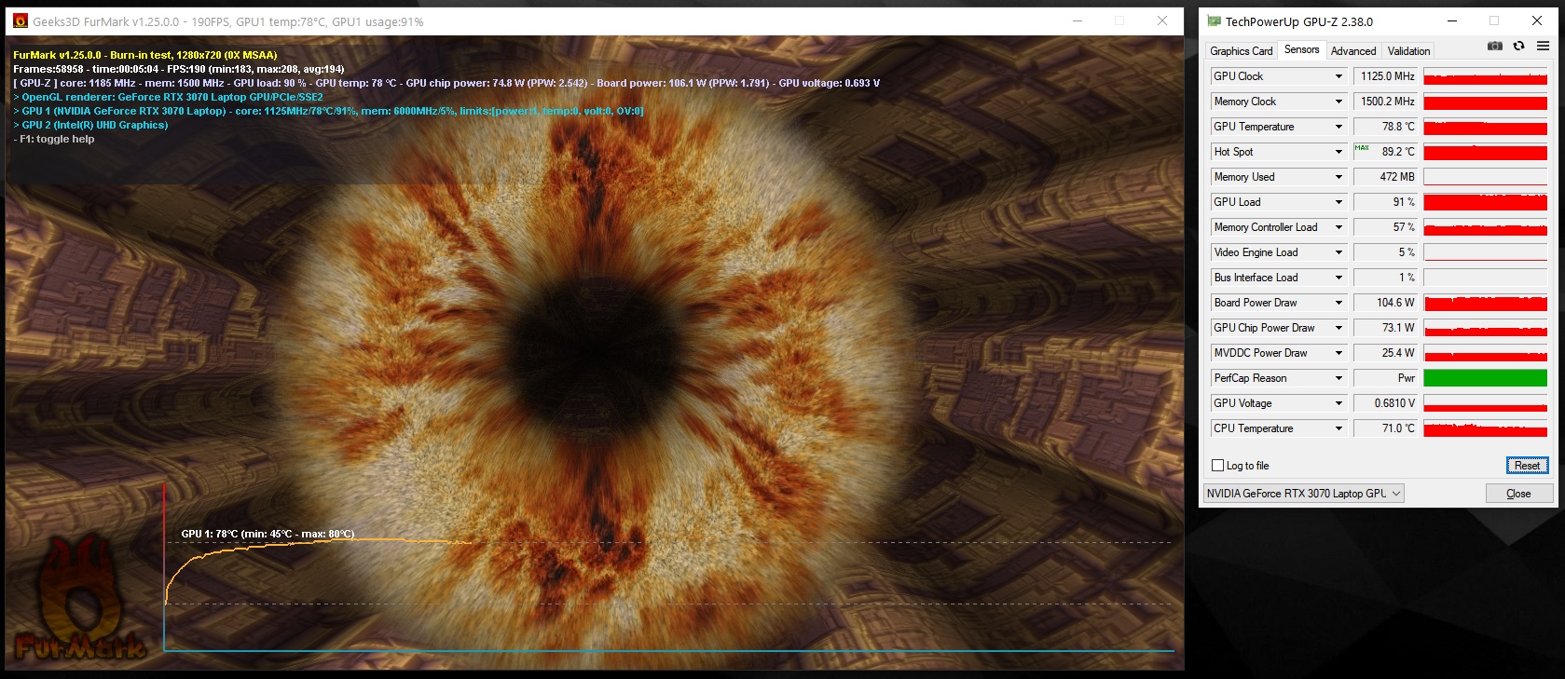
Task: Click the Memory Clock value 1500.2 MHz
Action: click(x=1385, y=102)
